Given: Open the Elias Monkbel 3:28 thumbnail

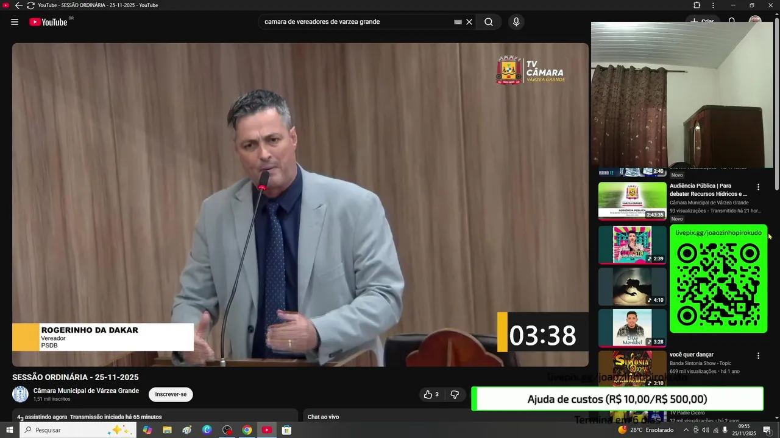Looking at the screenshot, I should coord(633,328).
